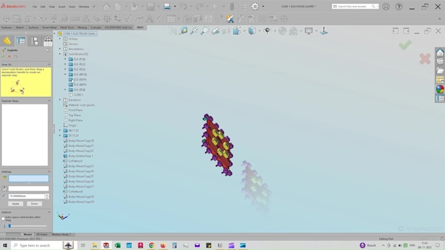Switch to the Mold Tools tab
The image size is (445, 250).
[67, 27]
